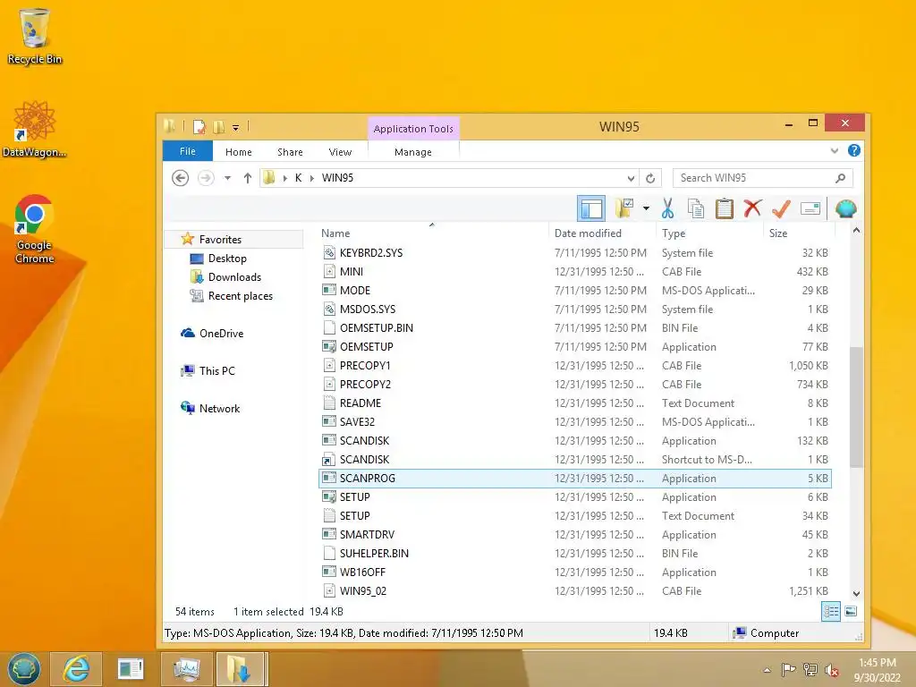Click the Properties quick access icon
The width and height of the screenshot is (916, 687).
point(199,126)
